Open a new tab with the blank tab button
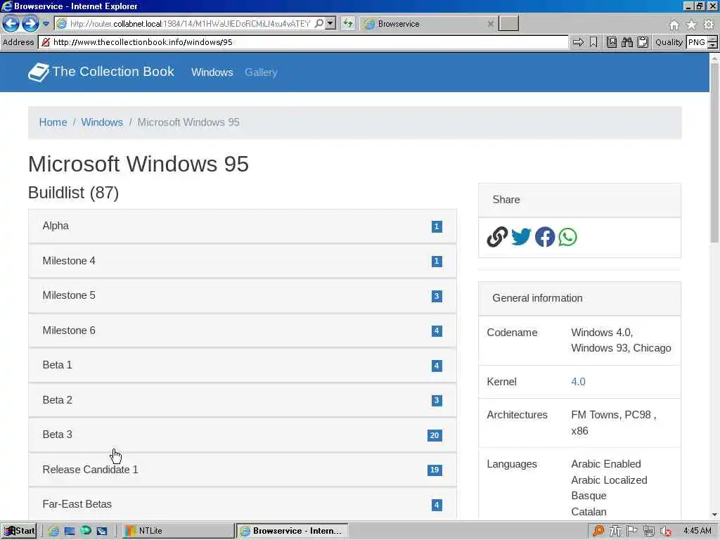The width and height of the screenshot is (720, 540). [x=508, y=23]
